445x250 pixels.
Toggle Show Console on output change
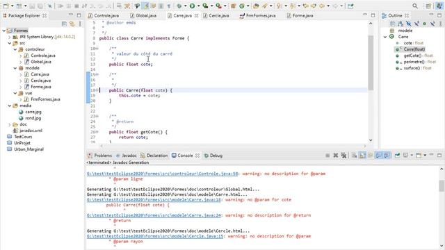378,156
